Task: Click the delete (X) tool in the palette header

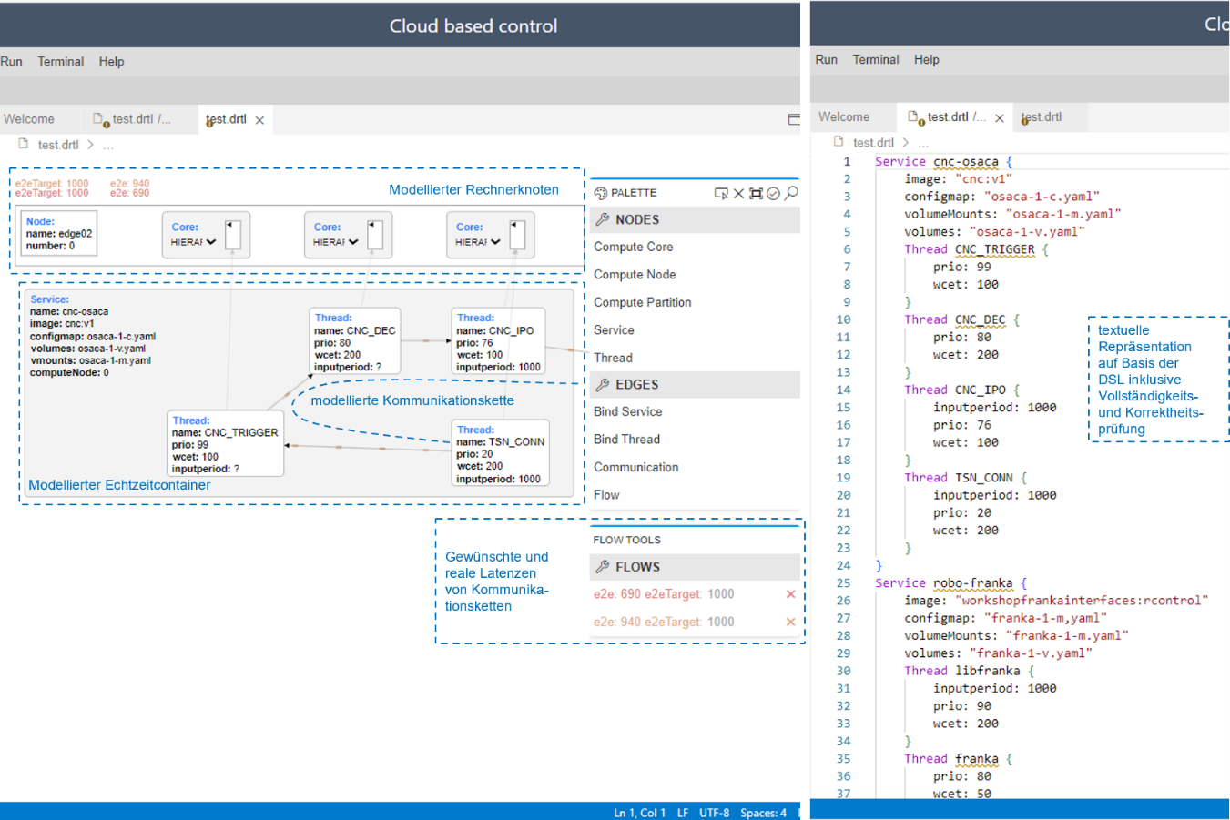Action: click(739, 193)
